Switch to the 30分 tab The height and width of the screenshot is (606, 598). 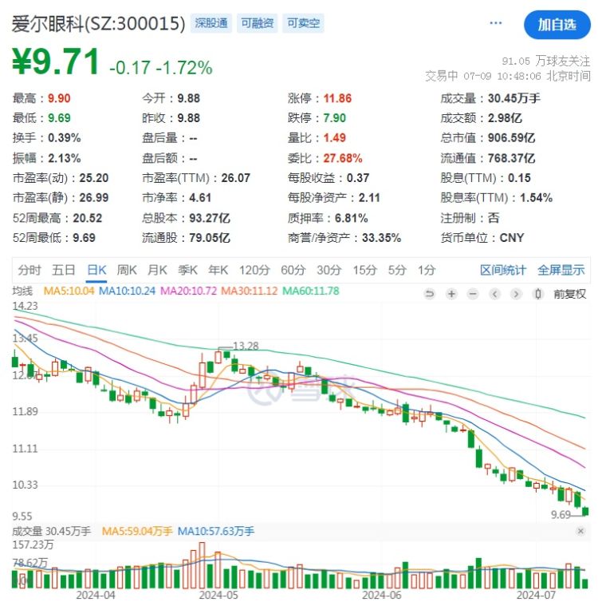click(x=329, y=270)
